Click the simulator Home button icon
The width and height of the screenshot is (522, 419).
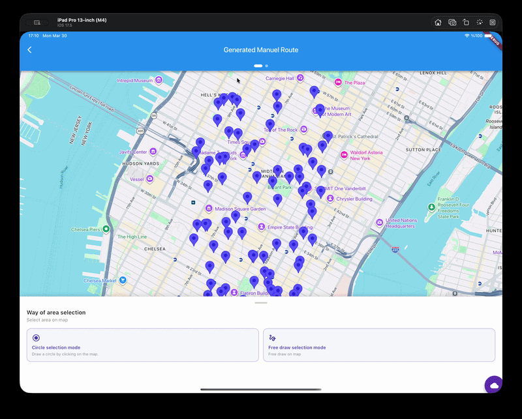coord(438,22)
